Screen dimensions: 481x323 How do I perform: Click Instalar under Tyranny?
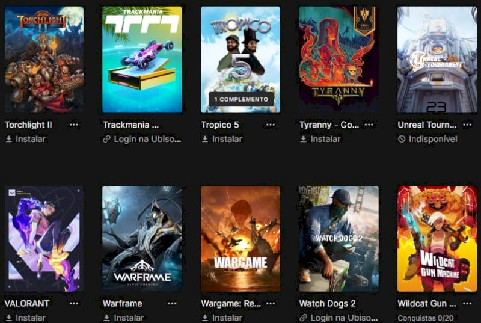point(320,139)
